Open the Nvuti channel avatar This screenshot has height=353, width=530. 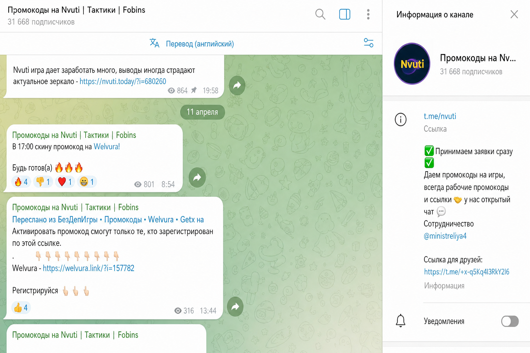tap(412, 64)
